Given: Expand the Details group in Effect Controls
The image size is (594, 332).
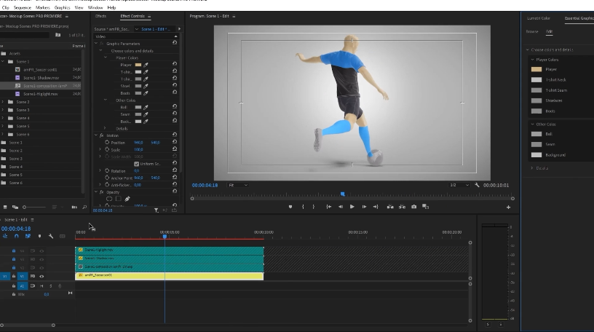Looking at the screenshot, I should pos(105,128).
